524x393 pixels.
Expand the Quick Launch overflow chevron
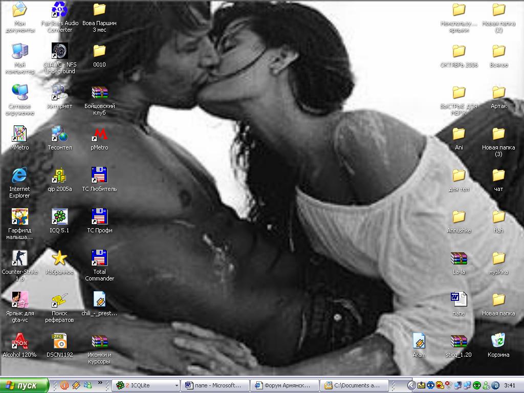pyautogui.click(x=100, y=383)
